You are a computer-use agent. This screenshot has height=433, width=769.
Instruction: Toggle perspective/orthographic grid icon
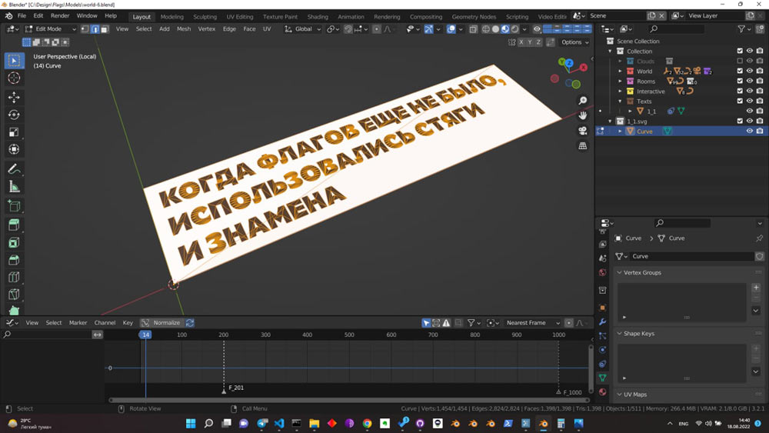(x=583, y=145)
